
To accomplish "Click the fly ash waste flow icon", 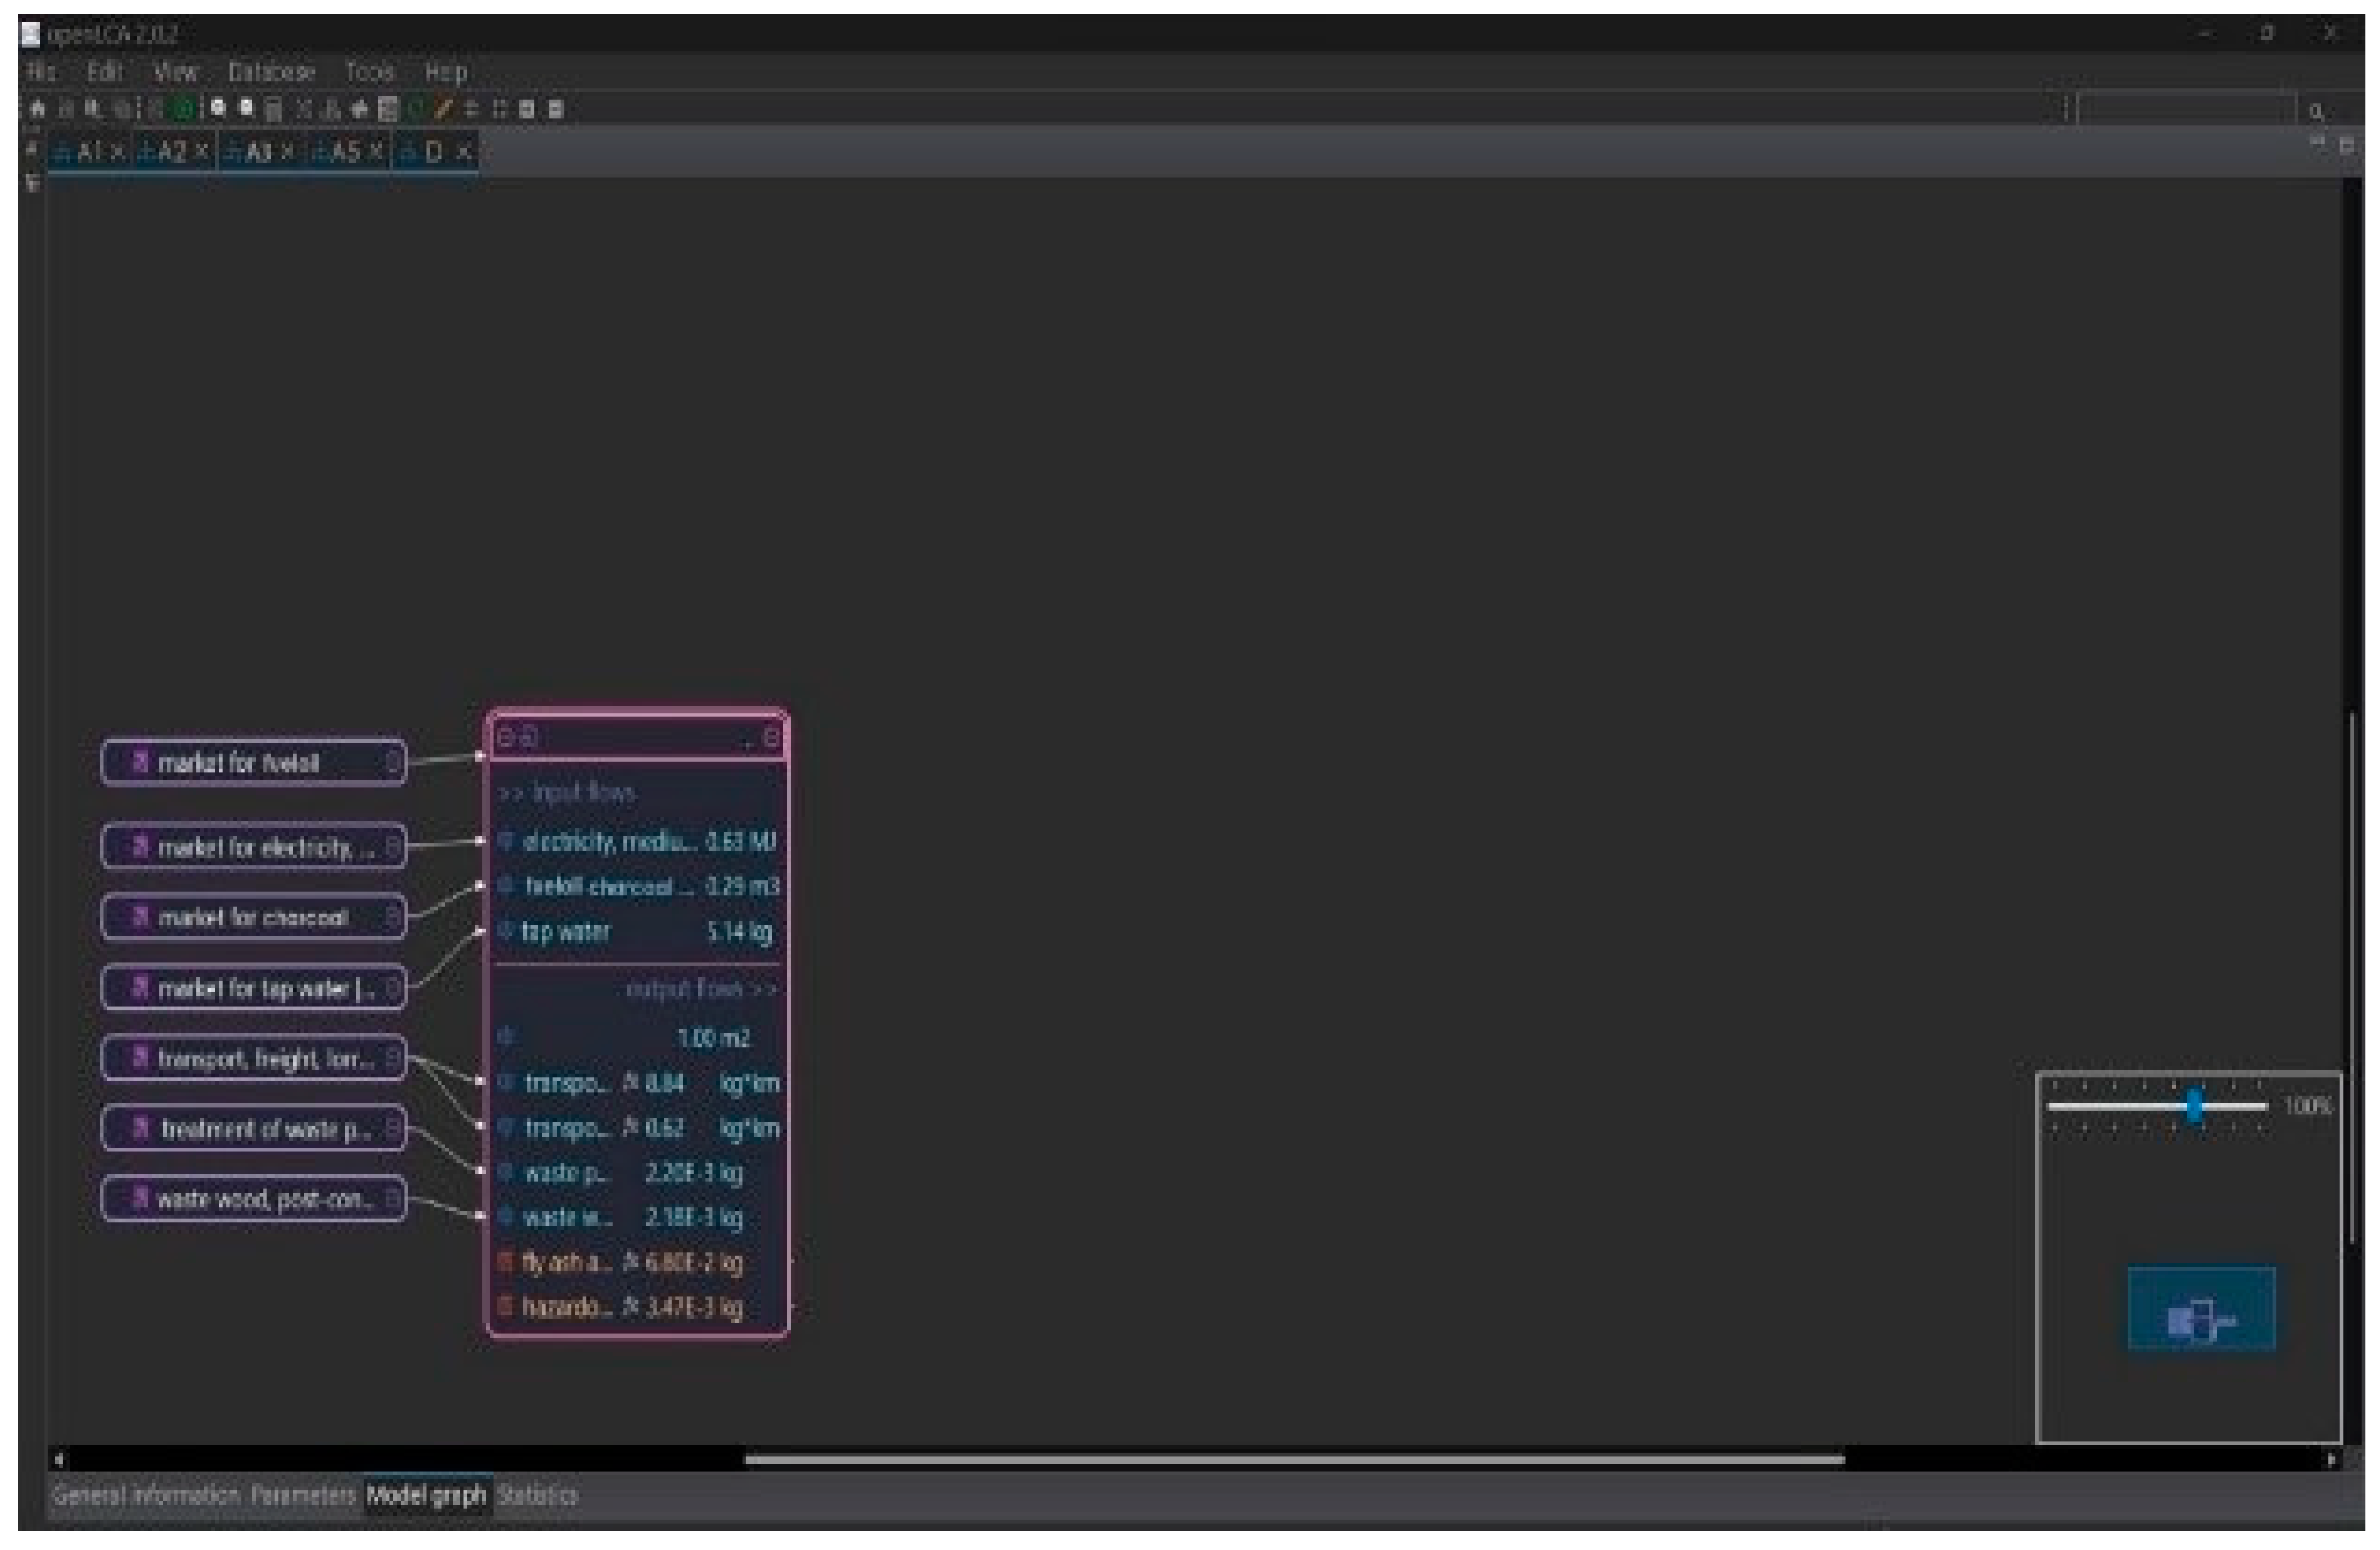I will pyautogui.click(x=505, y=1262).
